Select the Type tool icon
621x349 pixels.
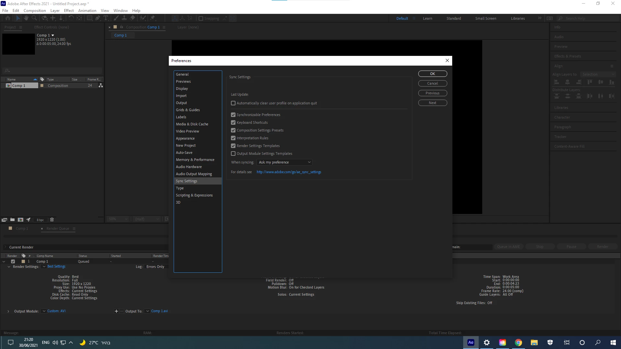pos(106,18)
